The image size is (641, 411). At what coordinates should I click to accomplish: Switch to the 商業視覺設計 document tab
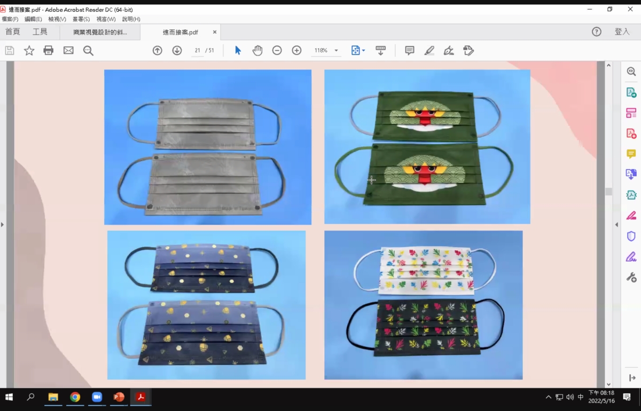click(100, 32)
